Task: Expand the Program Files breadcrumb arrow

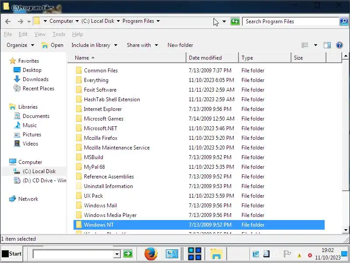Action: [x=158, y=21]
